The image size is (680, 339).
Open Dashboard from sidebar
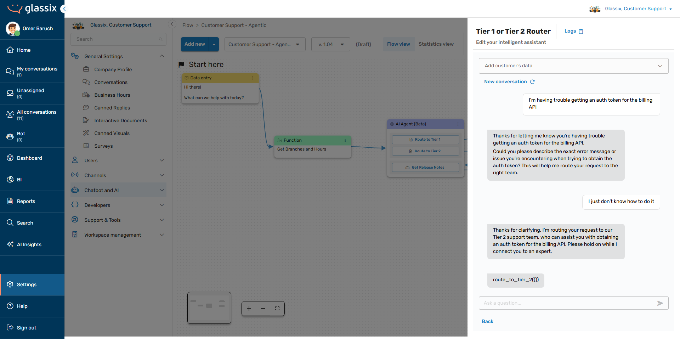(x=32, y=158)
